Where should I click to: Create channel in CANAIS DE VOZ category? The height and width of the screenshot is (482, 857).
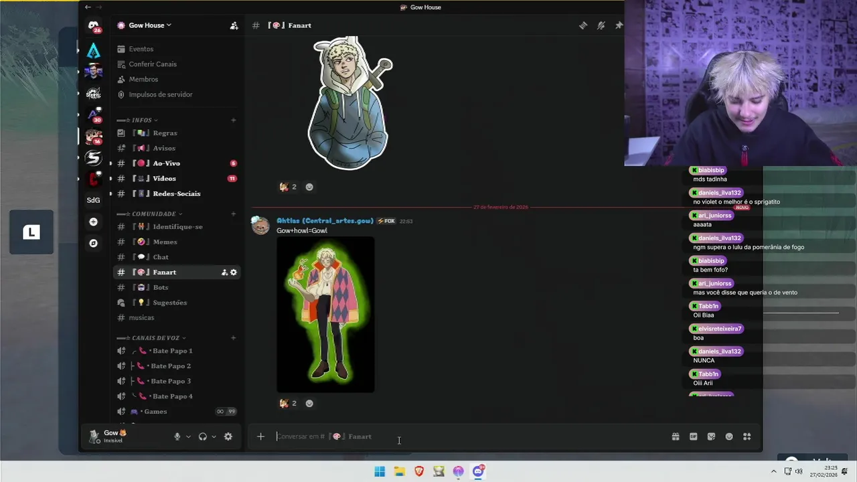pos(233,338)
